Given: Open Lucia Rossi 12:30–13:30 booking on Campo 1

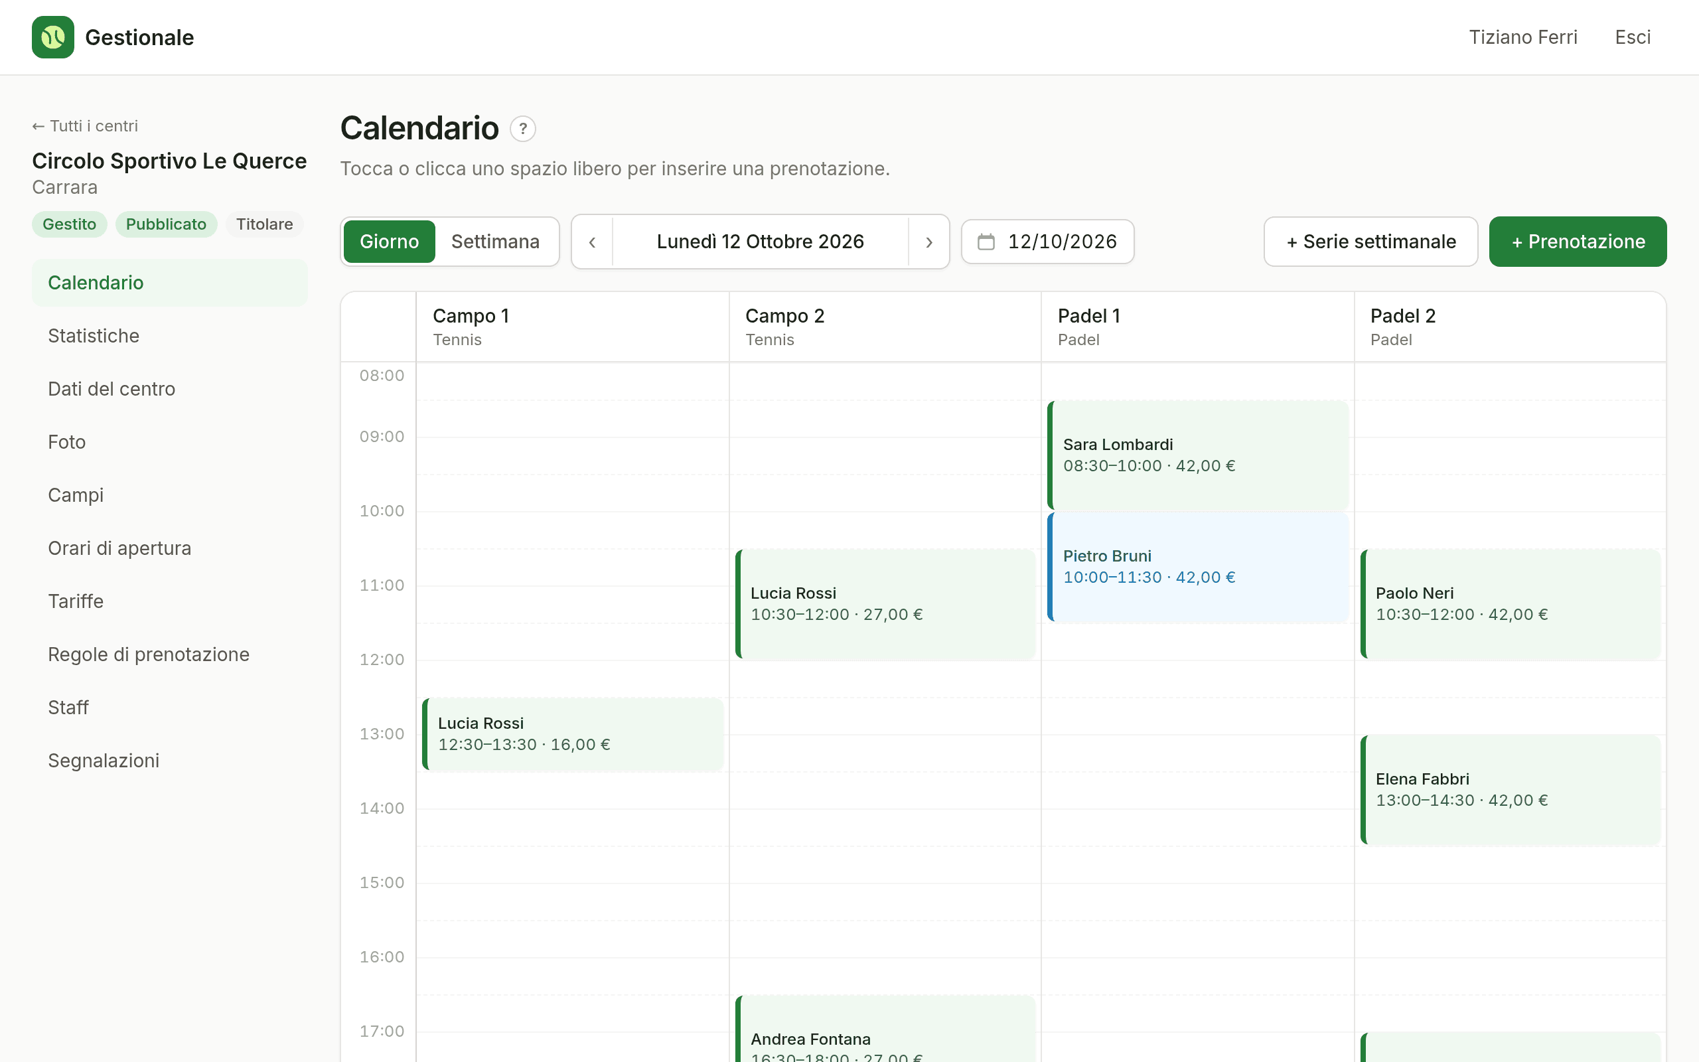Looking at the screenshot, I should (573, 734).
